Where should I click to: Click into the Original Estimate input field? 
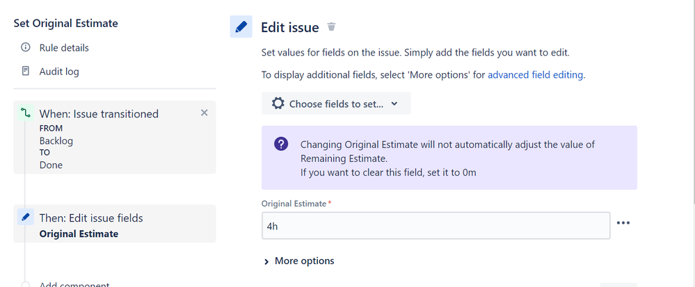pyautogui.click(x=436, y=226)
